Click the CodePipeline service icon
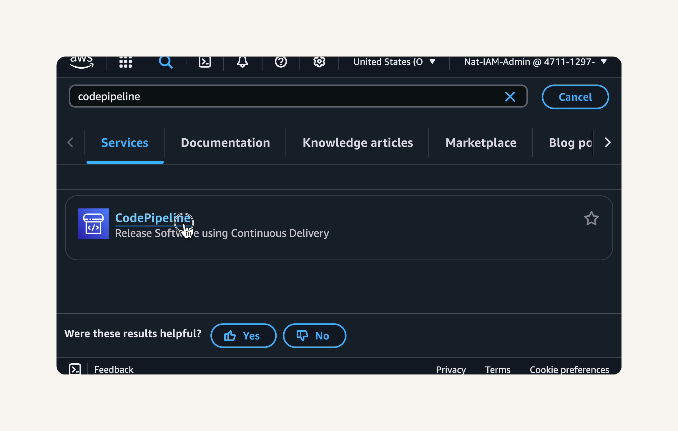 tap(93, 224)
